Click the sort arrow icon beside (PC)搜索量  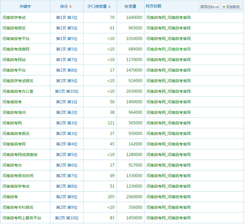coord(110,7)
